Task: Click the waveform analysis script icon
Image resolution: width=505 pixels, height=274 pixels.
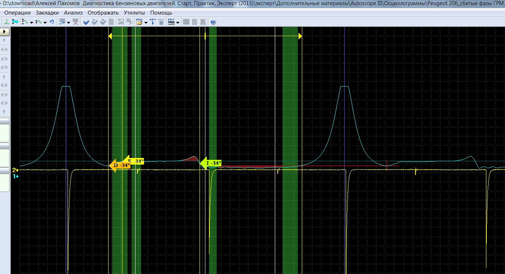Action: (x=62, y=22)
